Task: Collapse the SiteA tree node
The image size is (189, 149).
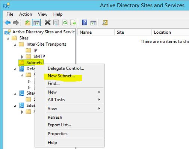Action: tap(15, 94)
